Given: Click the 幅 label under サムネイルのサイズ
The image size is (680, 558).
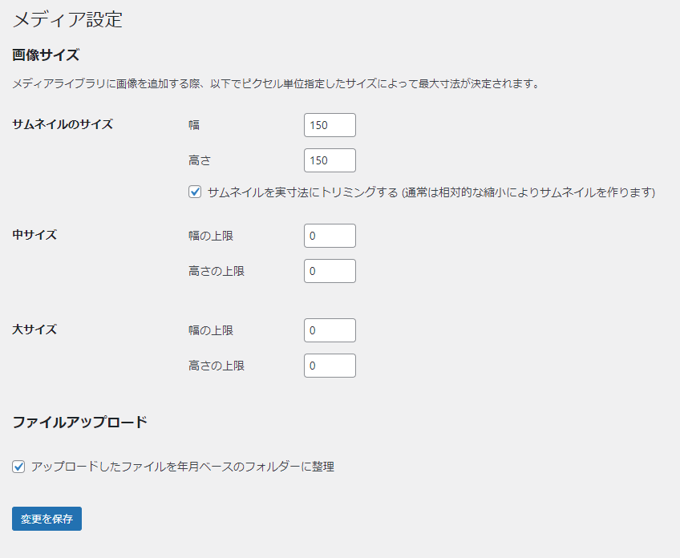Looking at the screenshot, I should point(194,125).
